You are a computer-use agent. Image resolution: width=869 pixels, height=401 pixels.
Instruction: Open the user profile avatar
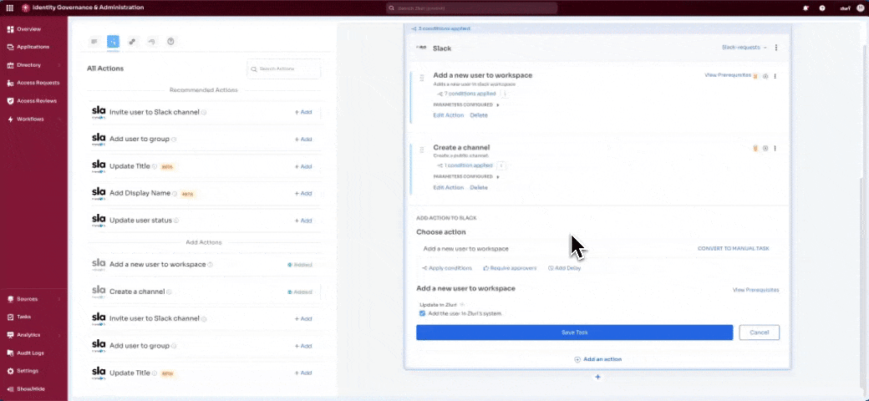(860, 8)
